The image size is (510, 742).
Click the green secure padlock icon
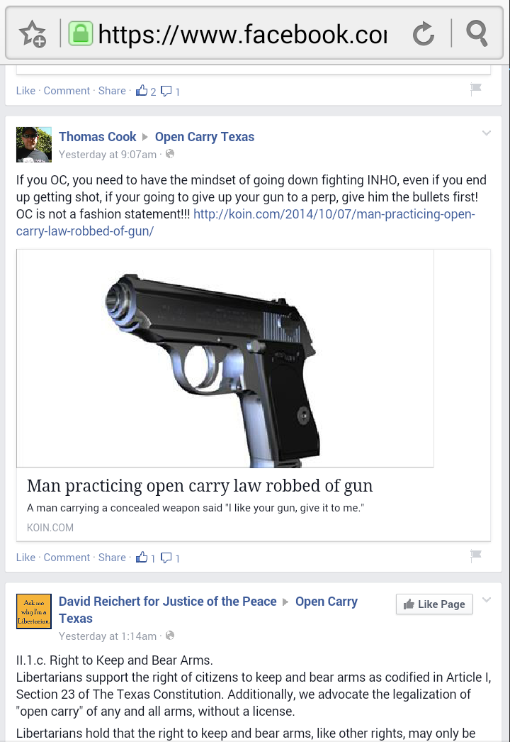click(80, 33)
